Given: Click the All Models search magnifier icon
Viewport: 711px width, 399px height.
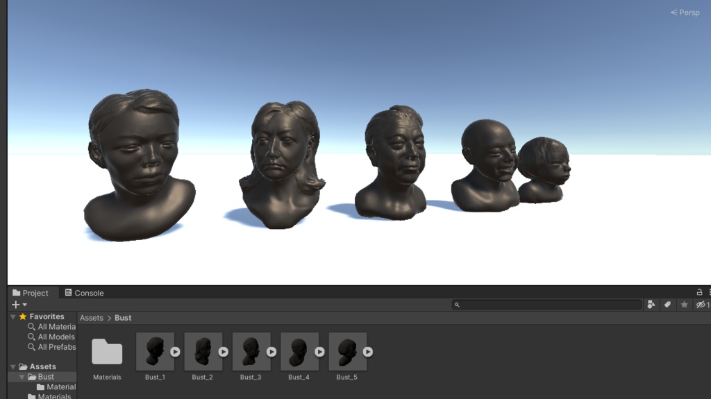Looking at the screenshot, I should tap(31, 337).
